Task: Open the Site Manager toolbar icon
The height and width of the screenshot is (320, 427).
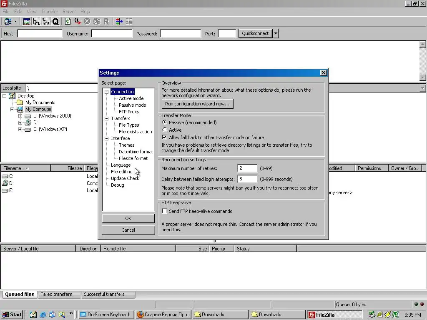Action: tap(8, 22)
